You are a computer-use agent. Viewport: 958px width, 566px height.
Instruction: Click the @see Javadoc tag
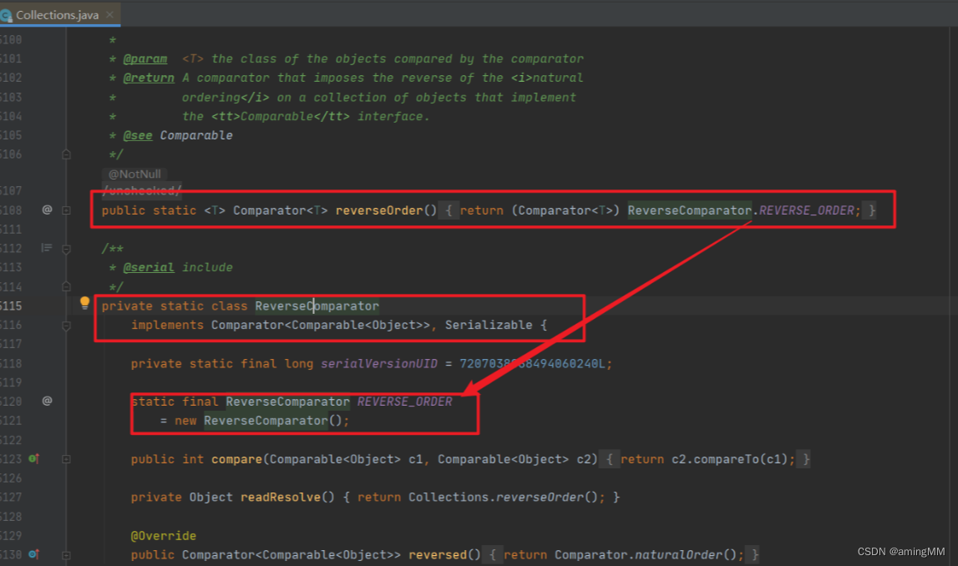coord(138,135)
